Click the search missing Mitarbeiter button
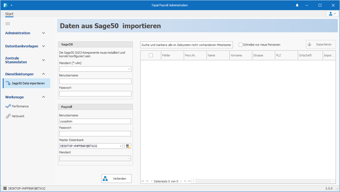 pyautogui.click(x=186, y=45)
